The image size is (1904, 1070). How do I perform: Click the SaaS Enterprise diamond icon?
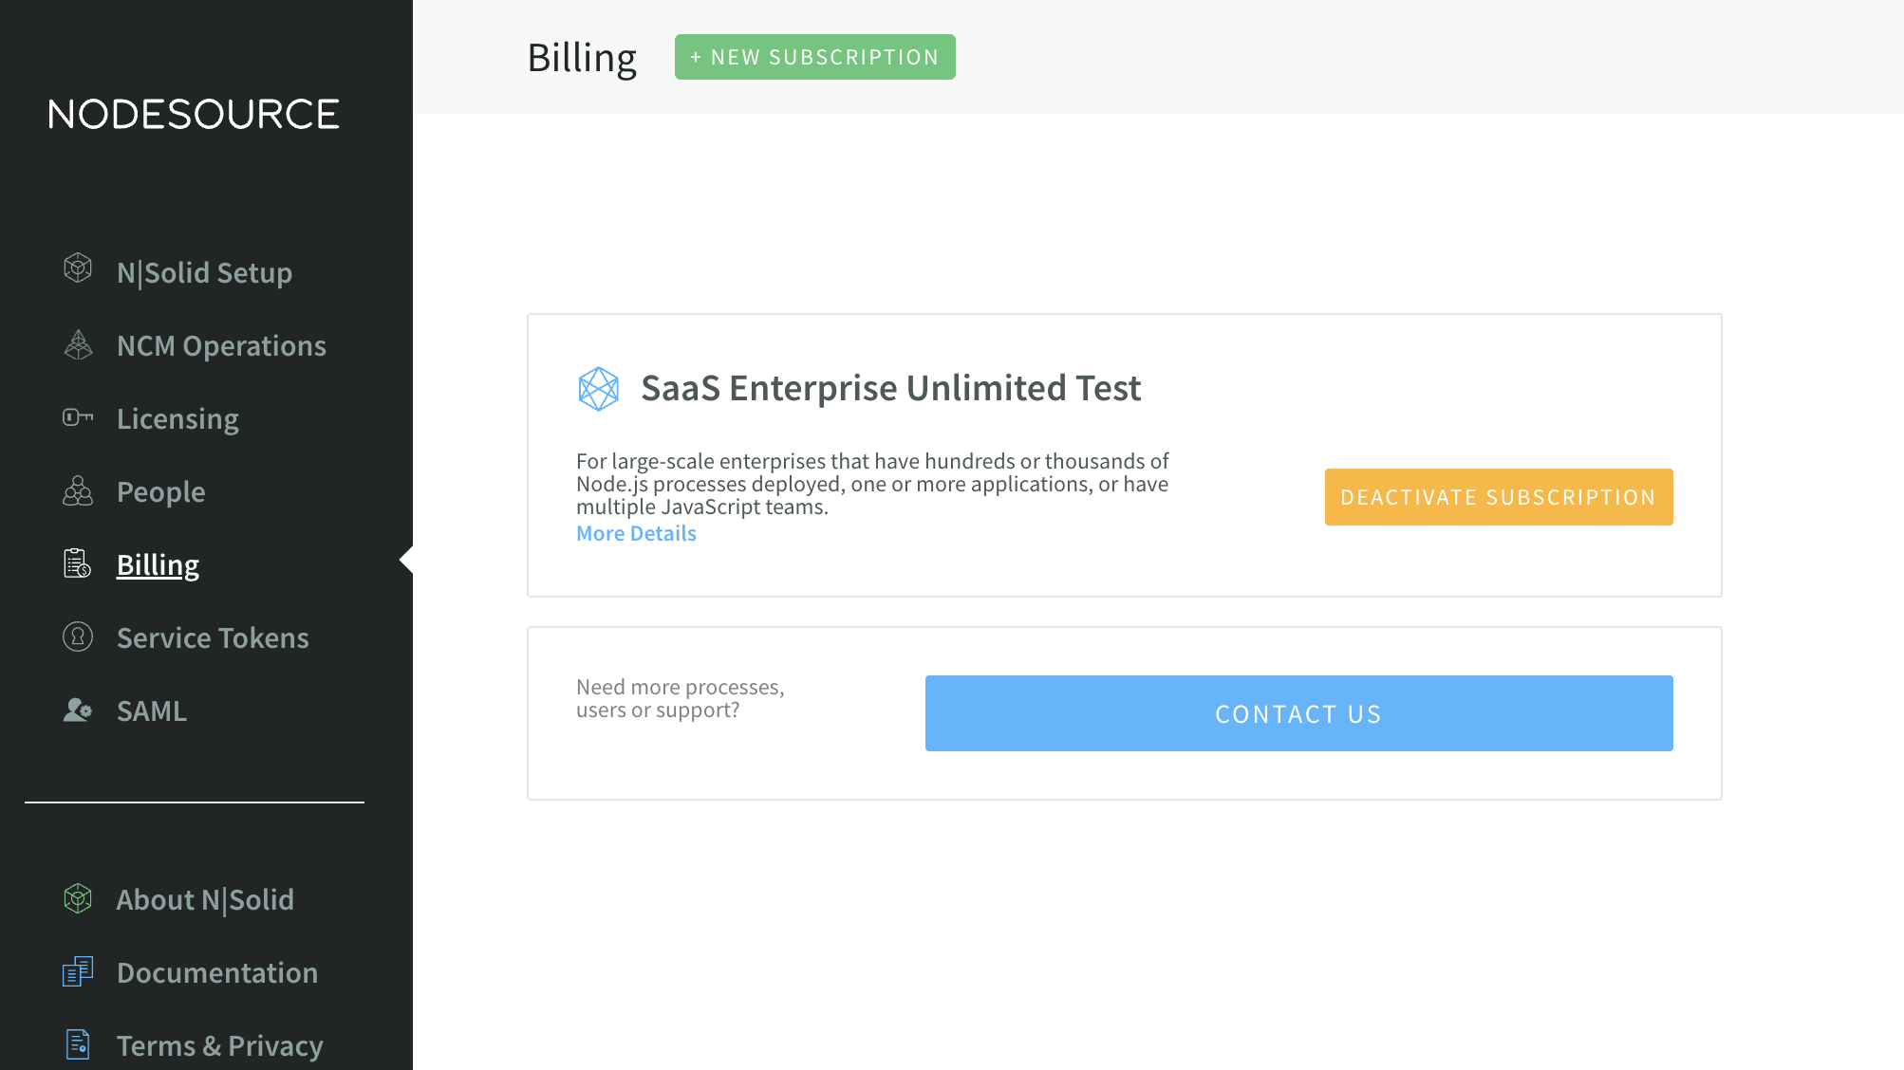coord(599,388)
